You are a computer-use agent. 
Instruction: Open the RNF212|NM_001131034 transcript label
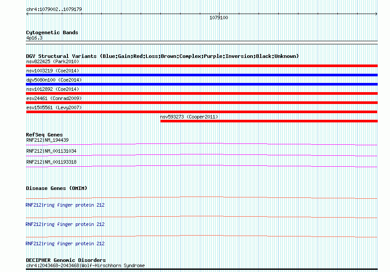click(x=51, y=151)
